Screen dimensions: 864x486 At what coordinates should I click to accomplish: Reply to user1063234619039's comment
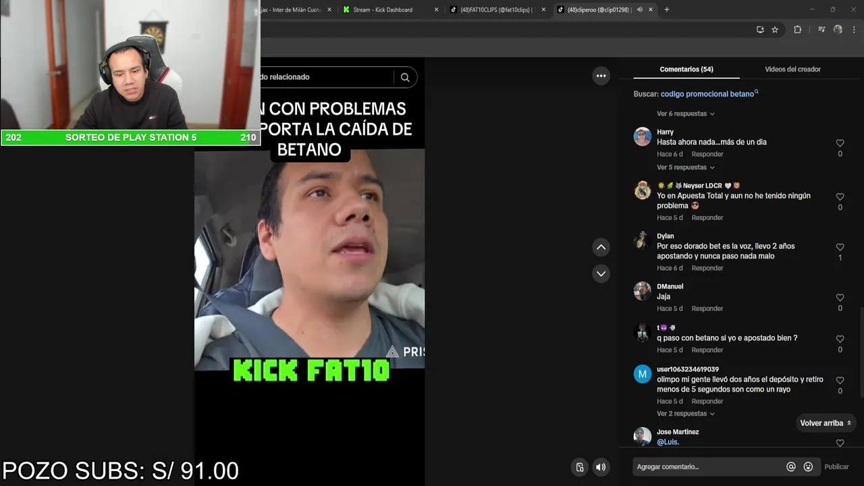[x=707, y=401]
